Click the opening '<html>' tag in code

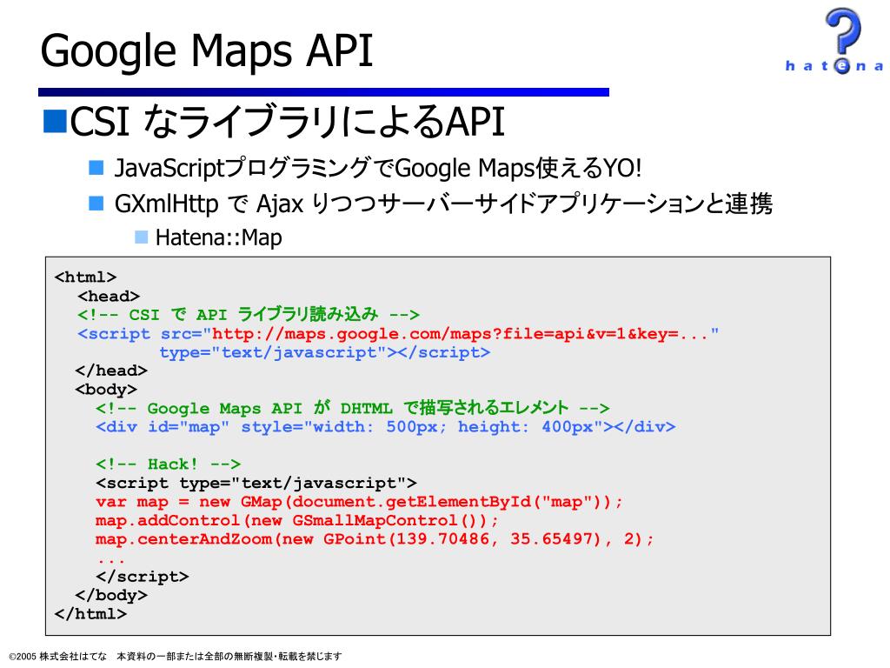(86, 277)
